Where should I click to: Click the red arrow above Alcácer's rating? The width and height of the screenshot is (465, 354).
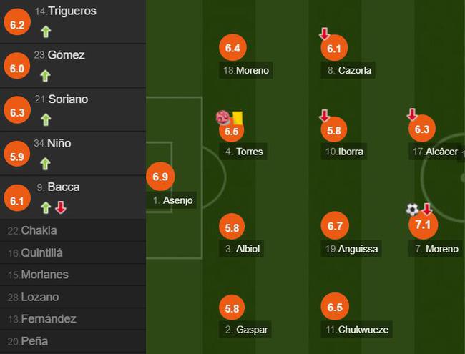click(412, 114)
